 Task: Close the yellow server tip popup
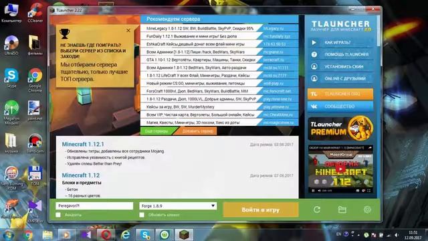tap(128, 31)
